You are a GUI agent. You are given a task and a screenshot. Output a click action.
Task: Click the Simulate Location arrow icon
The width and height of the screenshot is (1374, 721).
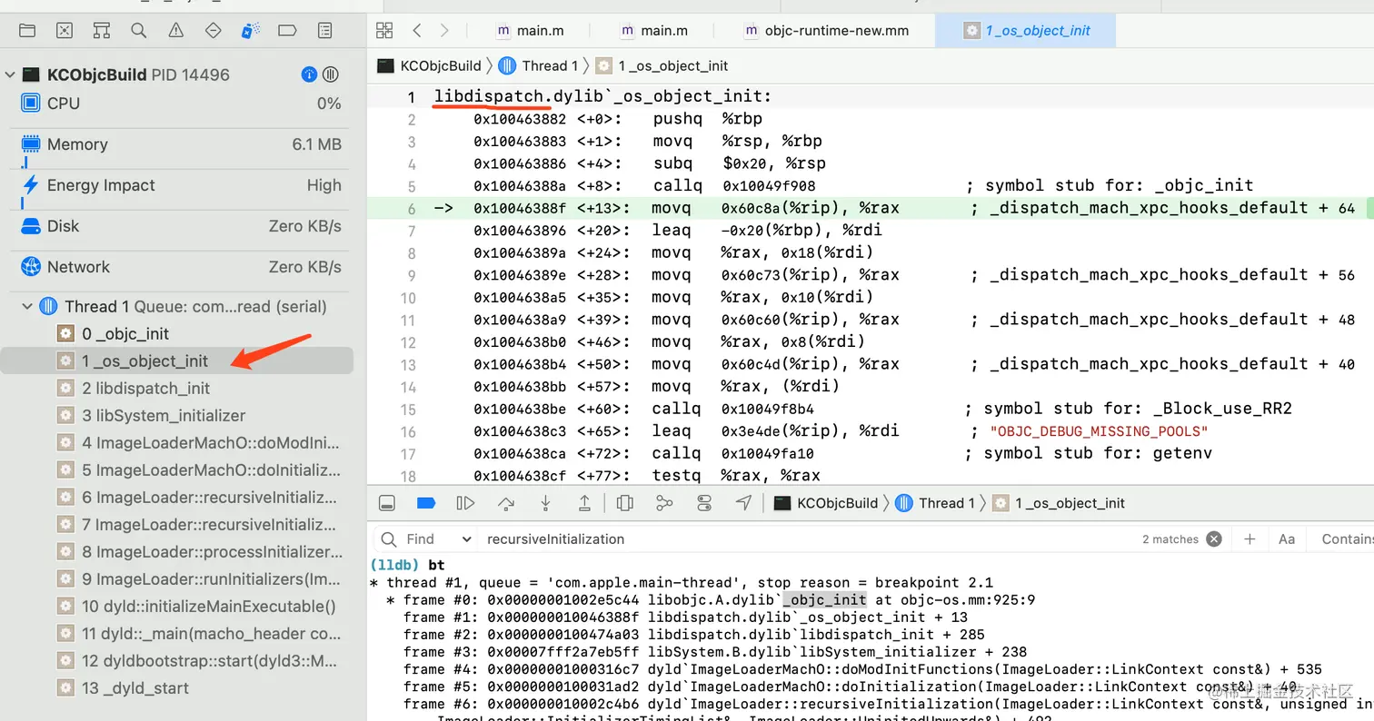(x=744, y=503)
